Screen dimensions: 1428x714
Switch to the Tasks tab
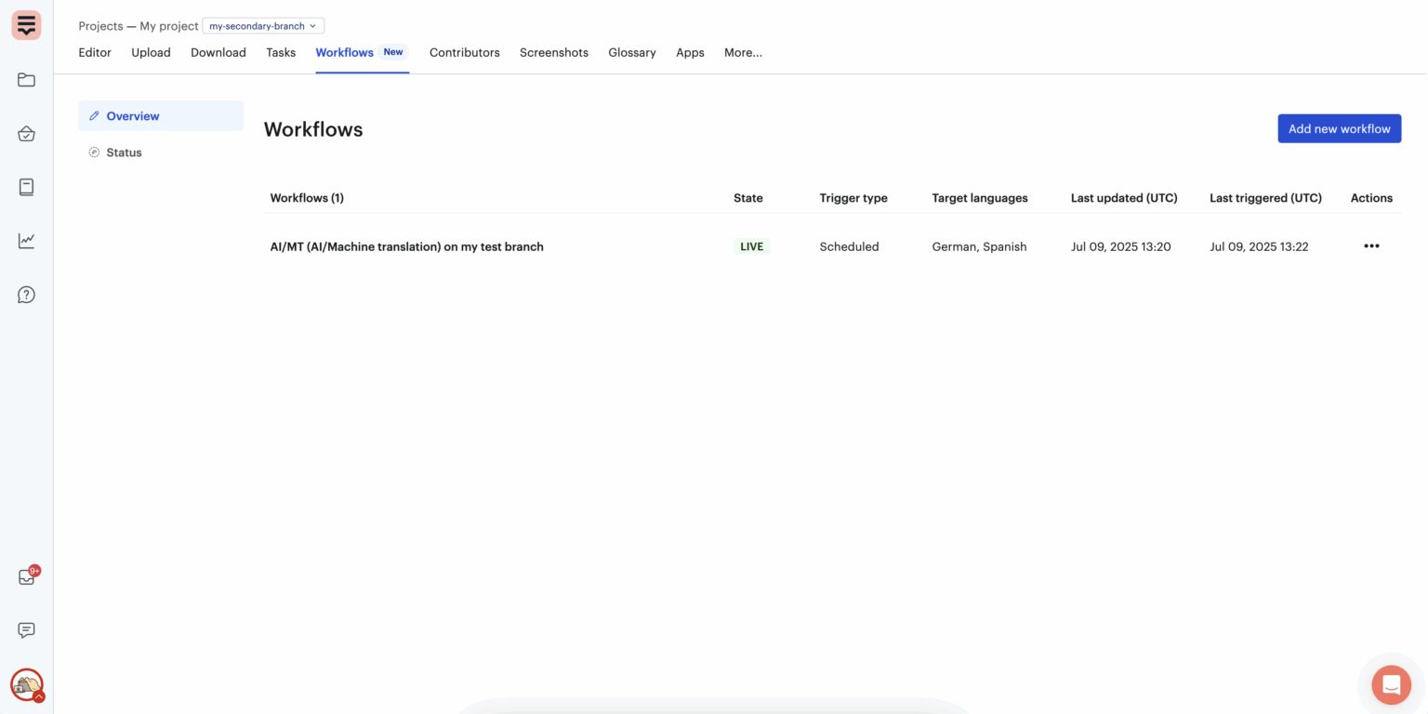pyautogui.click(x=281, y=53)
